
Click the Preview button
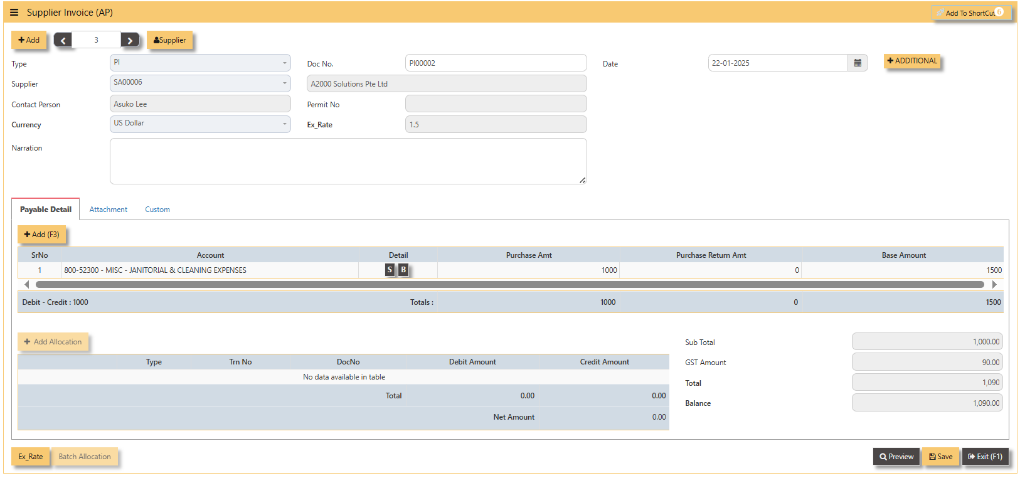[896, 457]
